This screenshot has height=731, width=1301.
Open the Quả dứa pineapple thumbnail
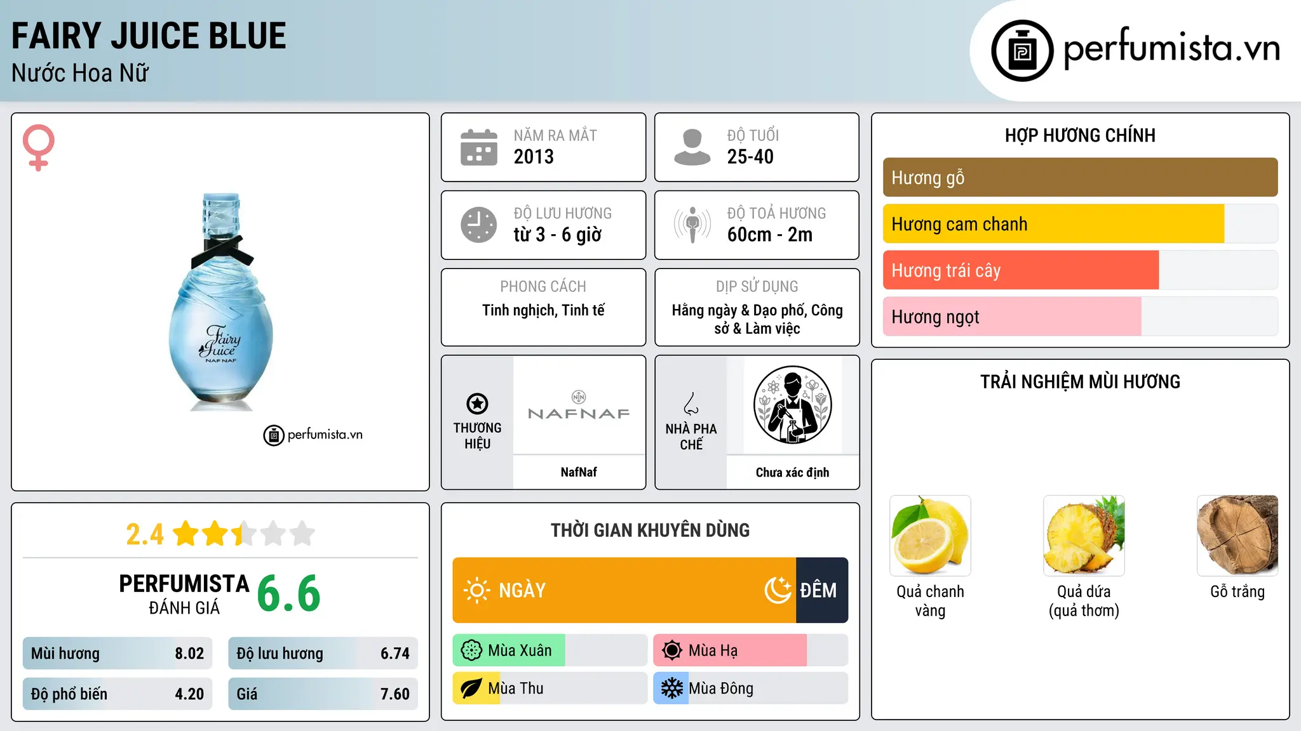1084,536
